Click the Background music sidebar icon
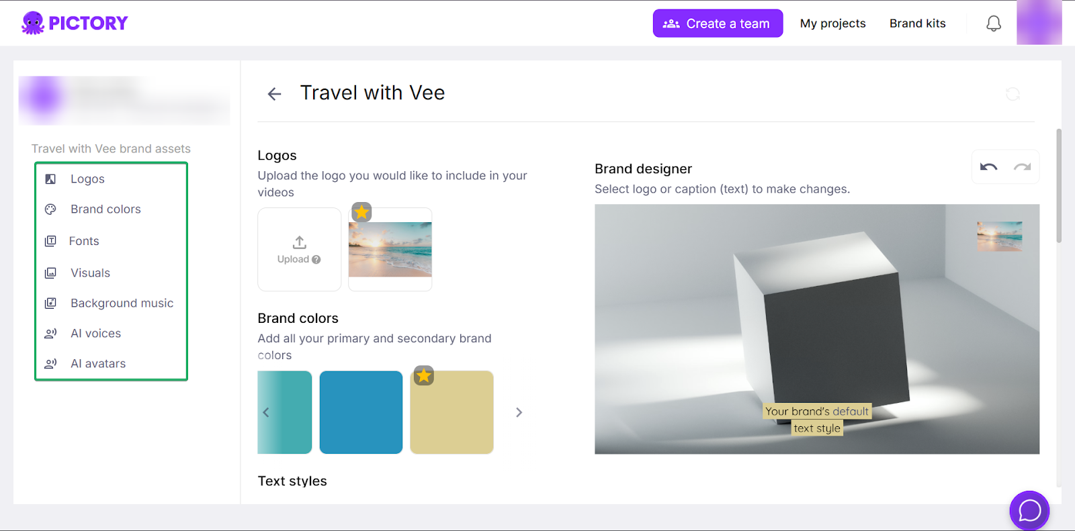This screenshot has height=531, width=1075. pyautogui.click(x=50, y=303)
